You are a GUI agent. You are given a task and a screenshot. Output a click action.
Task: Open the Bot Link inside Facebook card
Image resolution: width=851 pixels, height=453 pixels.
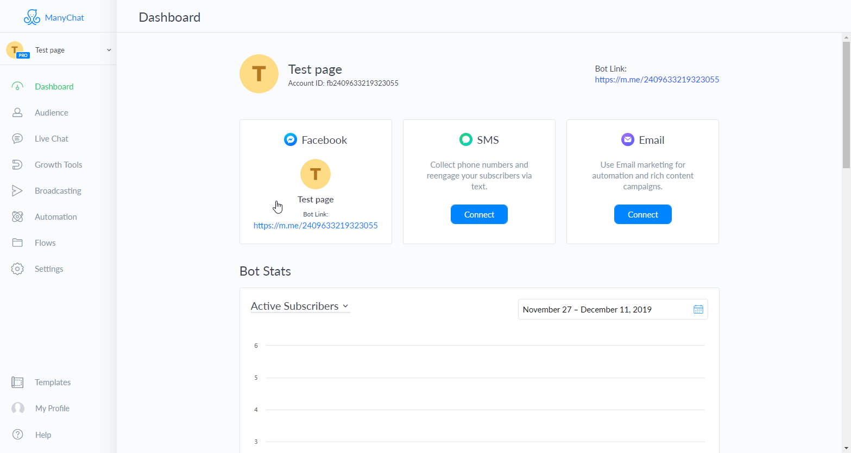(316, 226)
